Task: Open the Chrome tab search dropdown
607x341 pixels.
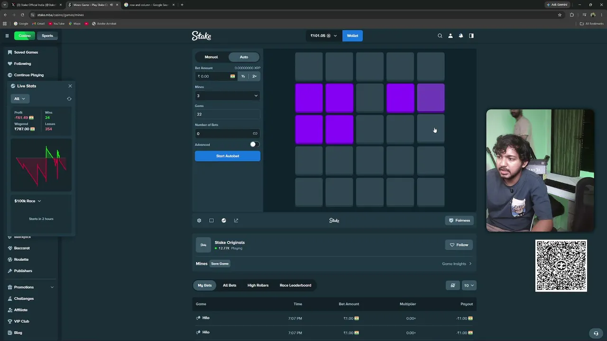Action: click(5, 5)
